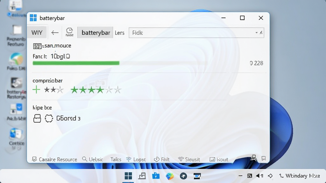Click the monitor app icon on taskbar
326x183 pixels.
pyautogui.click(x=197, y=176)
